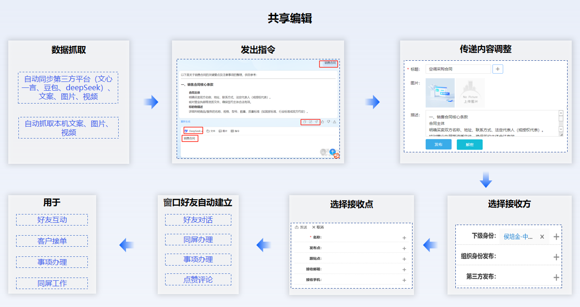This screenshot has width=580, height=307.
Task: Click the plus button beside the 标题 field
Action: 498,69
